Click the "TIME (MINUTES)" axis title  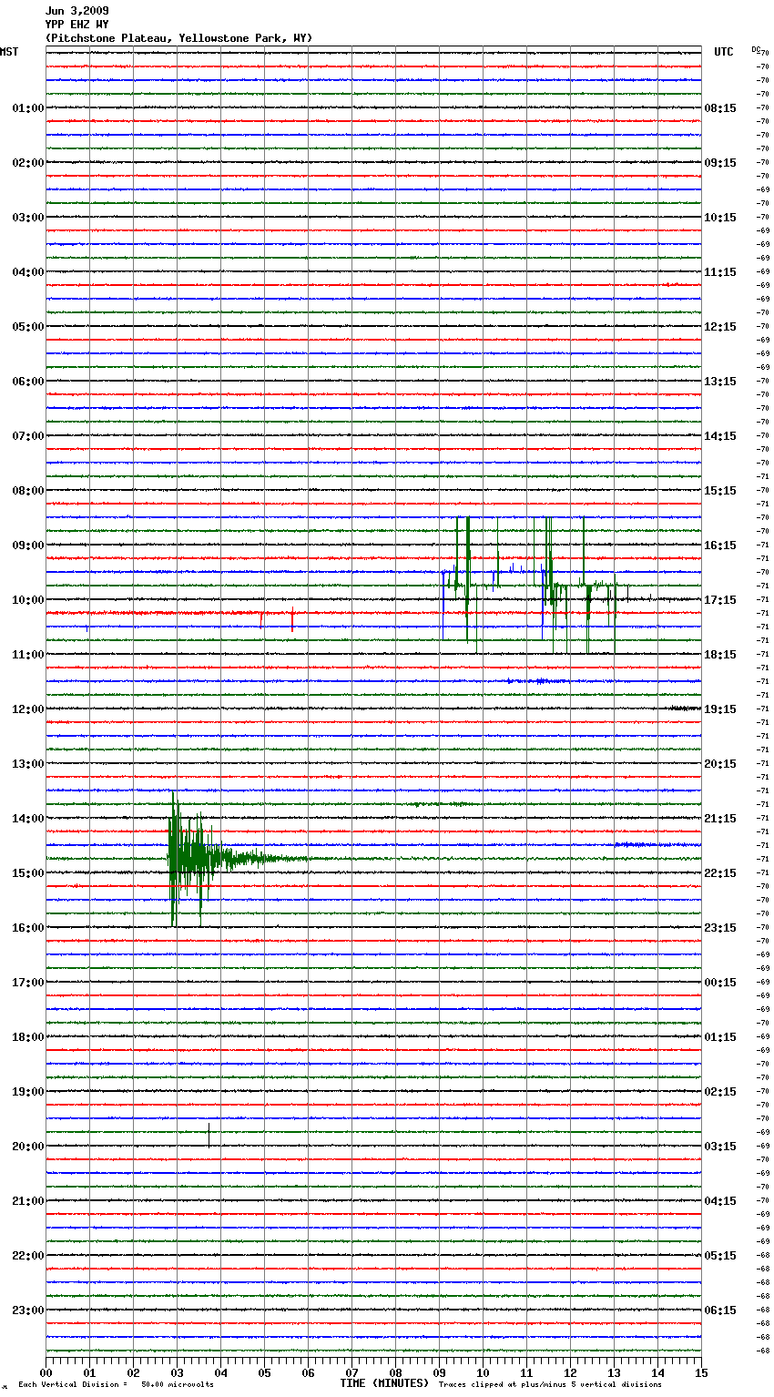pyautogui.click(x=384, y=1383)
